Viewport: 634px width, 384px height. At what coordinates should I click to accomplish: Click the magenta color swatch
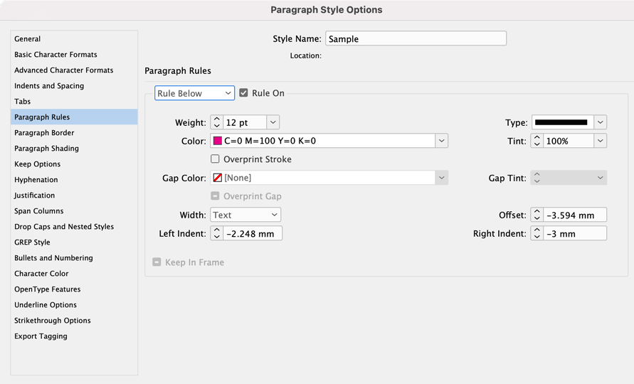[218, 141]
